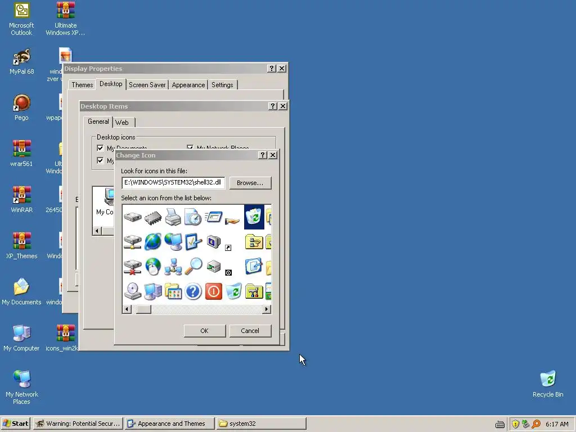The height and width of the screenshot is (432, 576).
Task: Click the tray magnifier icon
Action: pyautogui.click(x=536, y=424)
